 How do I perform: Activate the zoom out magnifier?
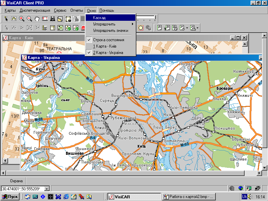29,19
